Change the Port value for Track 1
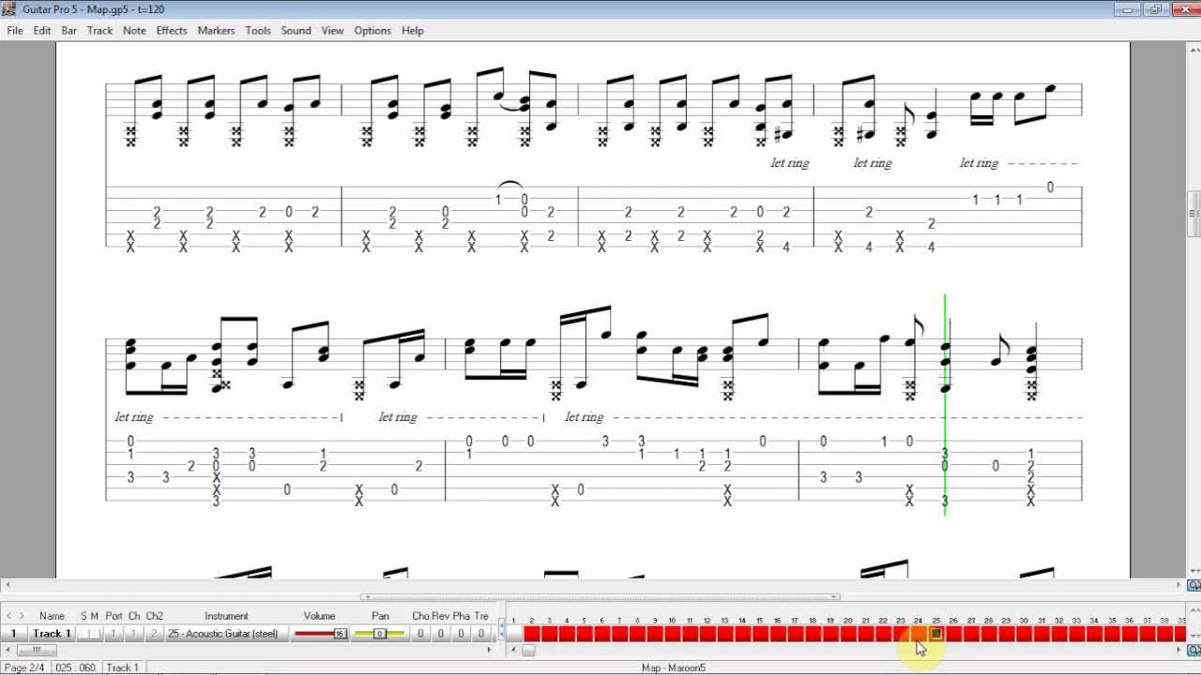1201x675 pixels. tap(114, 634)
